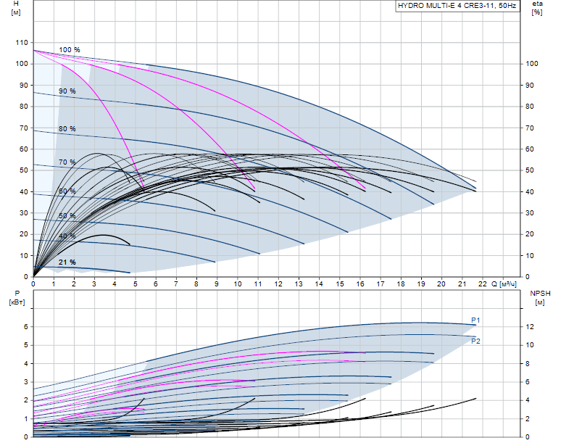Image resolution: width=561 pixels, height=443 pixels.
Task: Click eta axis value 100
Action: tap(532, 64)
